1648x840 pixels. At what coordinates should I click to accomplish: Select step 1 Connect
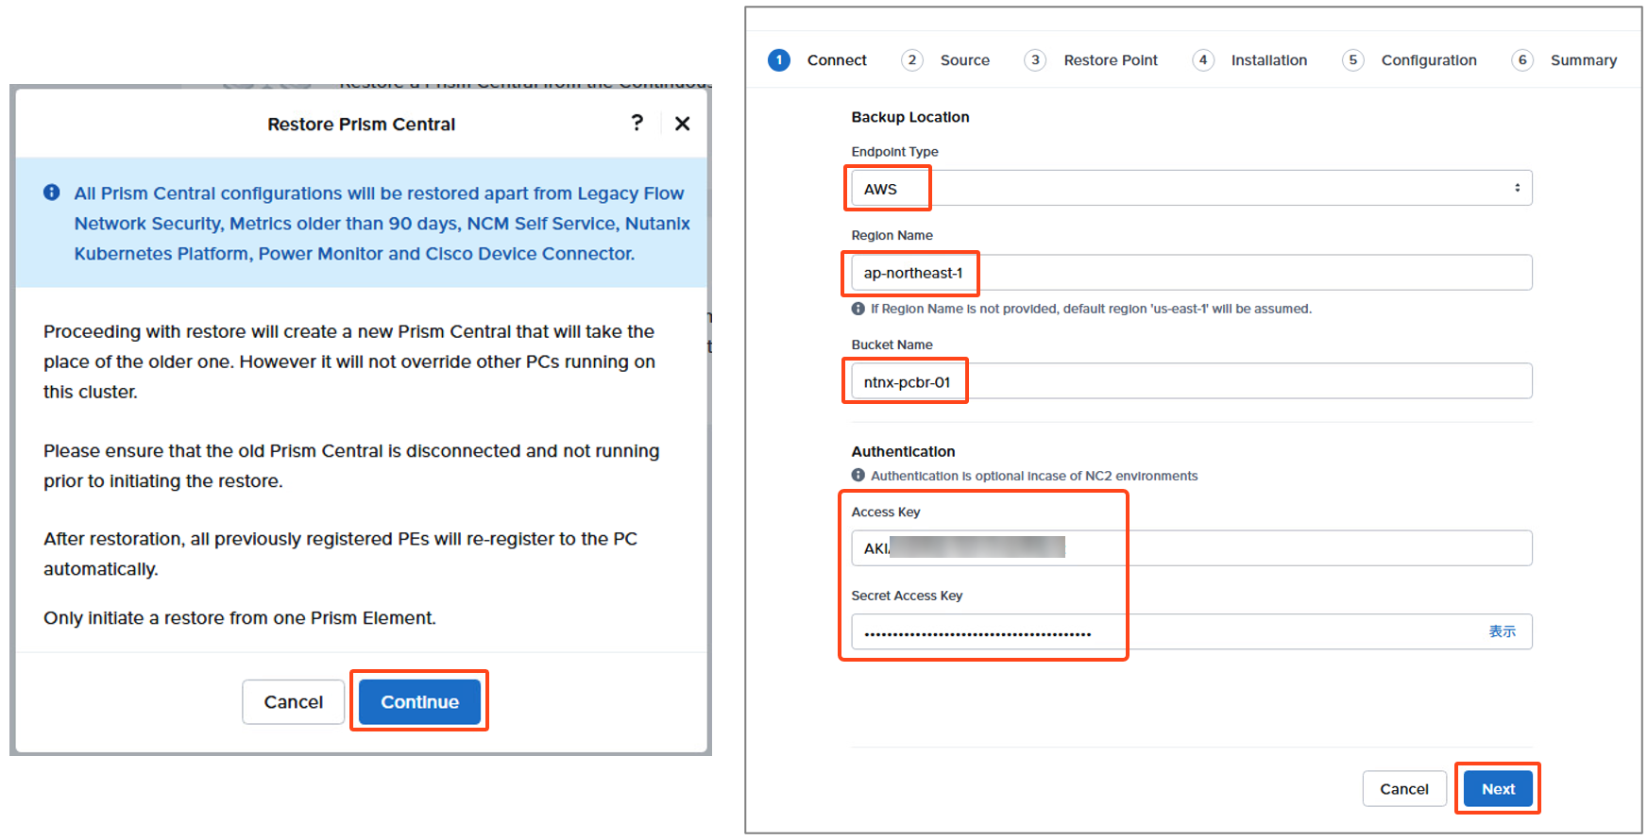817,60
